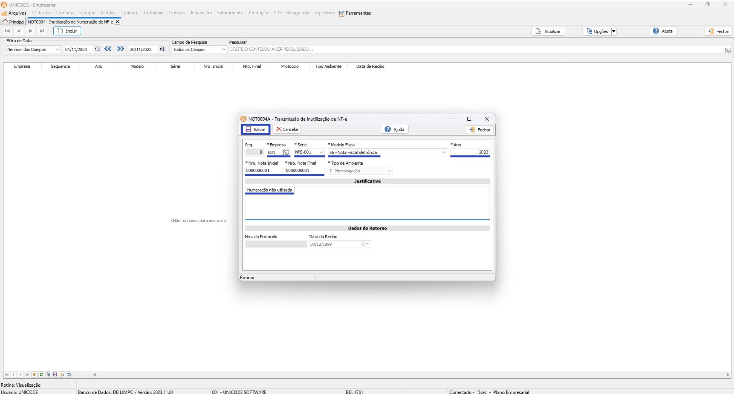Open calendar picker for start date 01/11/2023

pos(97,49)
